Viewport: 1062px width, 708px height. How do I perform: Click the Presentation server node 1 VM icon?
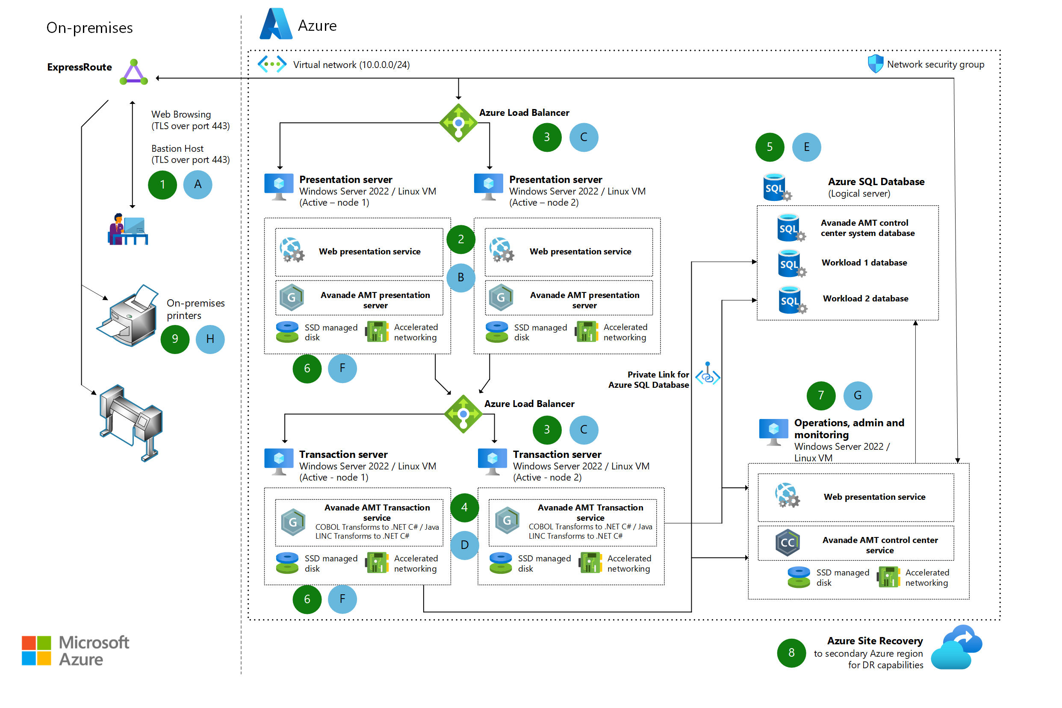tap(279, 187)
